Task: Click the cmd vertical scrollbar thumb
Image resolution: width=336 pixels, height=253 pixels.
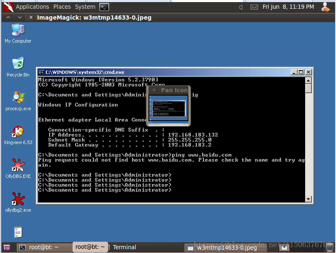Action: [308, 89]
